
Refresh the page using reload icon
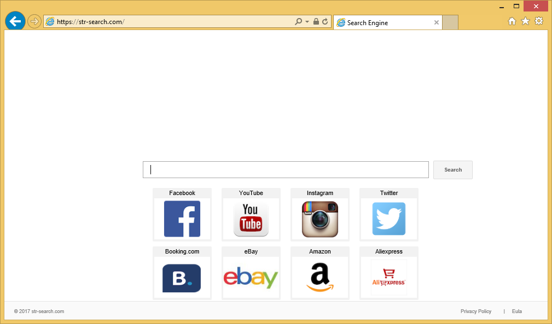click(x=325, y=22)
